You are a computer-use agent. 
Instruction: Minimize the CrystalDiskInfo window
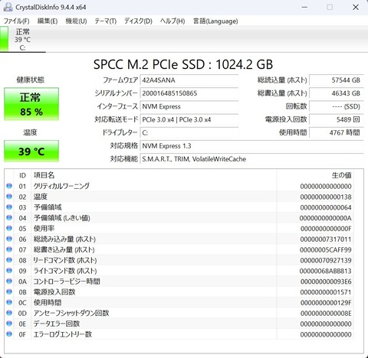[304, 7]
